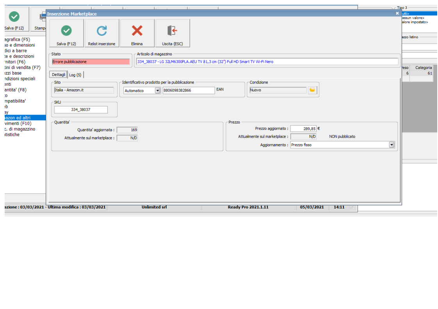Select Quantita' (F8) in the sidebar
This screenshot has height=309, width=438.
point(15,90)
